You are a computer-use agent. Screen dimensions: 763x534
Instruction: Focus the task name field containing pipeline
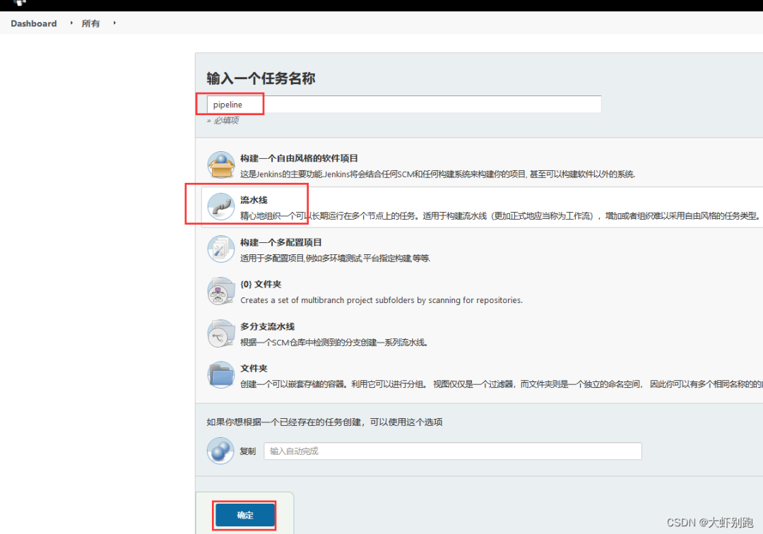point(404,105)
